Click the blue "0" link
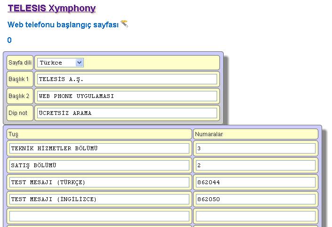332x227 pixels. point(9,41)
